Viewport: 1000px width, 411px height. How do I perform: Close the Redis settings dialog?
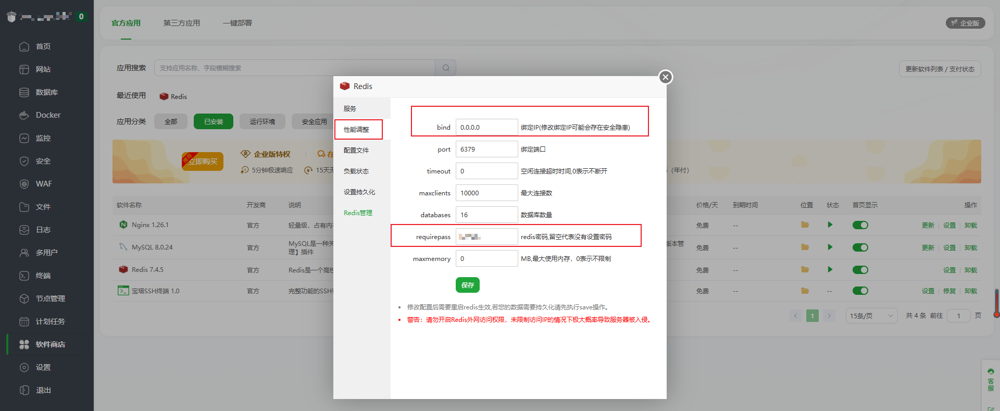pos(665,77)
